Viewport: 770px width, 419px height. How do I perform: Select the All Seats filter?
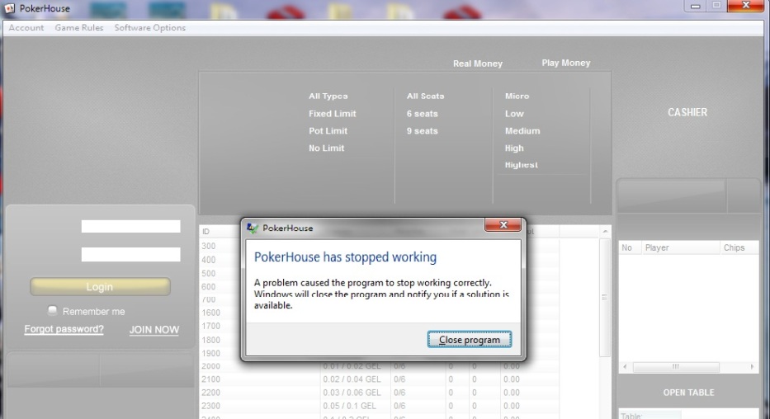425,97
